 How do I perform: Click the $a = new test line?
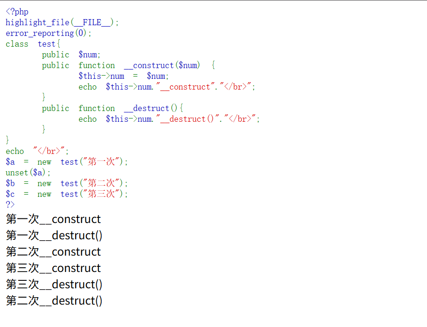tap(67, 162)
